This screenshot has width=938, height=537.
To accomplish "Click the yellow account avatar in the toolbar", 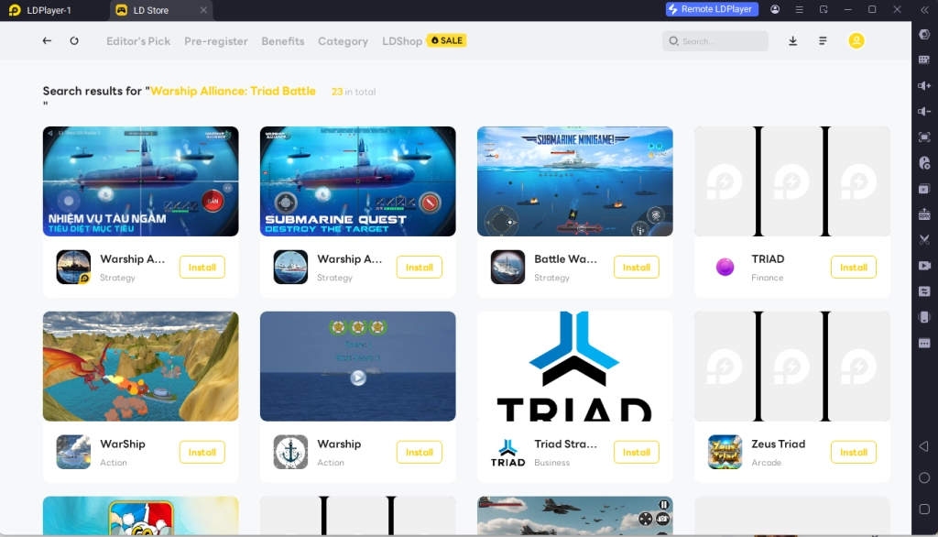I will (x=856, y=41).
